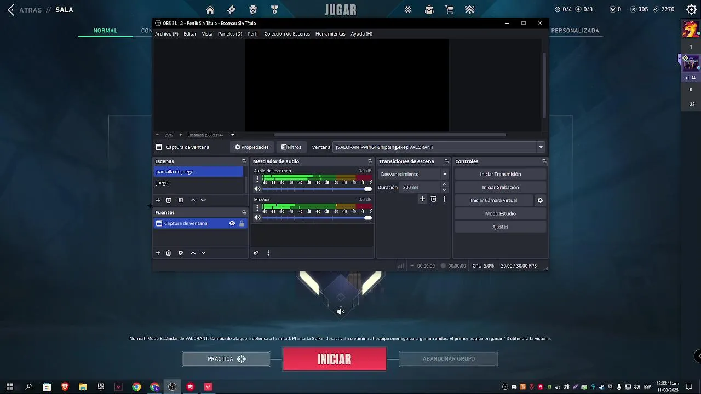701x394 pixels.
Task: Open source properties gear in Fuentes toolbar
Action: (181, 253)
